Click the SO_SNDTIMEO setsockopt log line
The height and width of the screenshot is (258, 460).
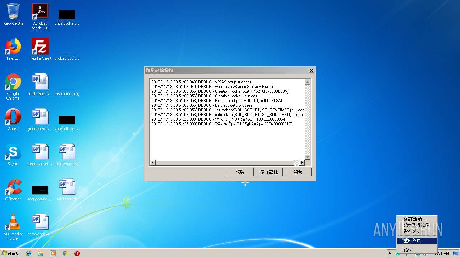click(227, 115)
